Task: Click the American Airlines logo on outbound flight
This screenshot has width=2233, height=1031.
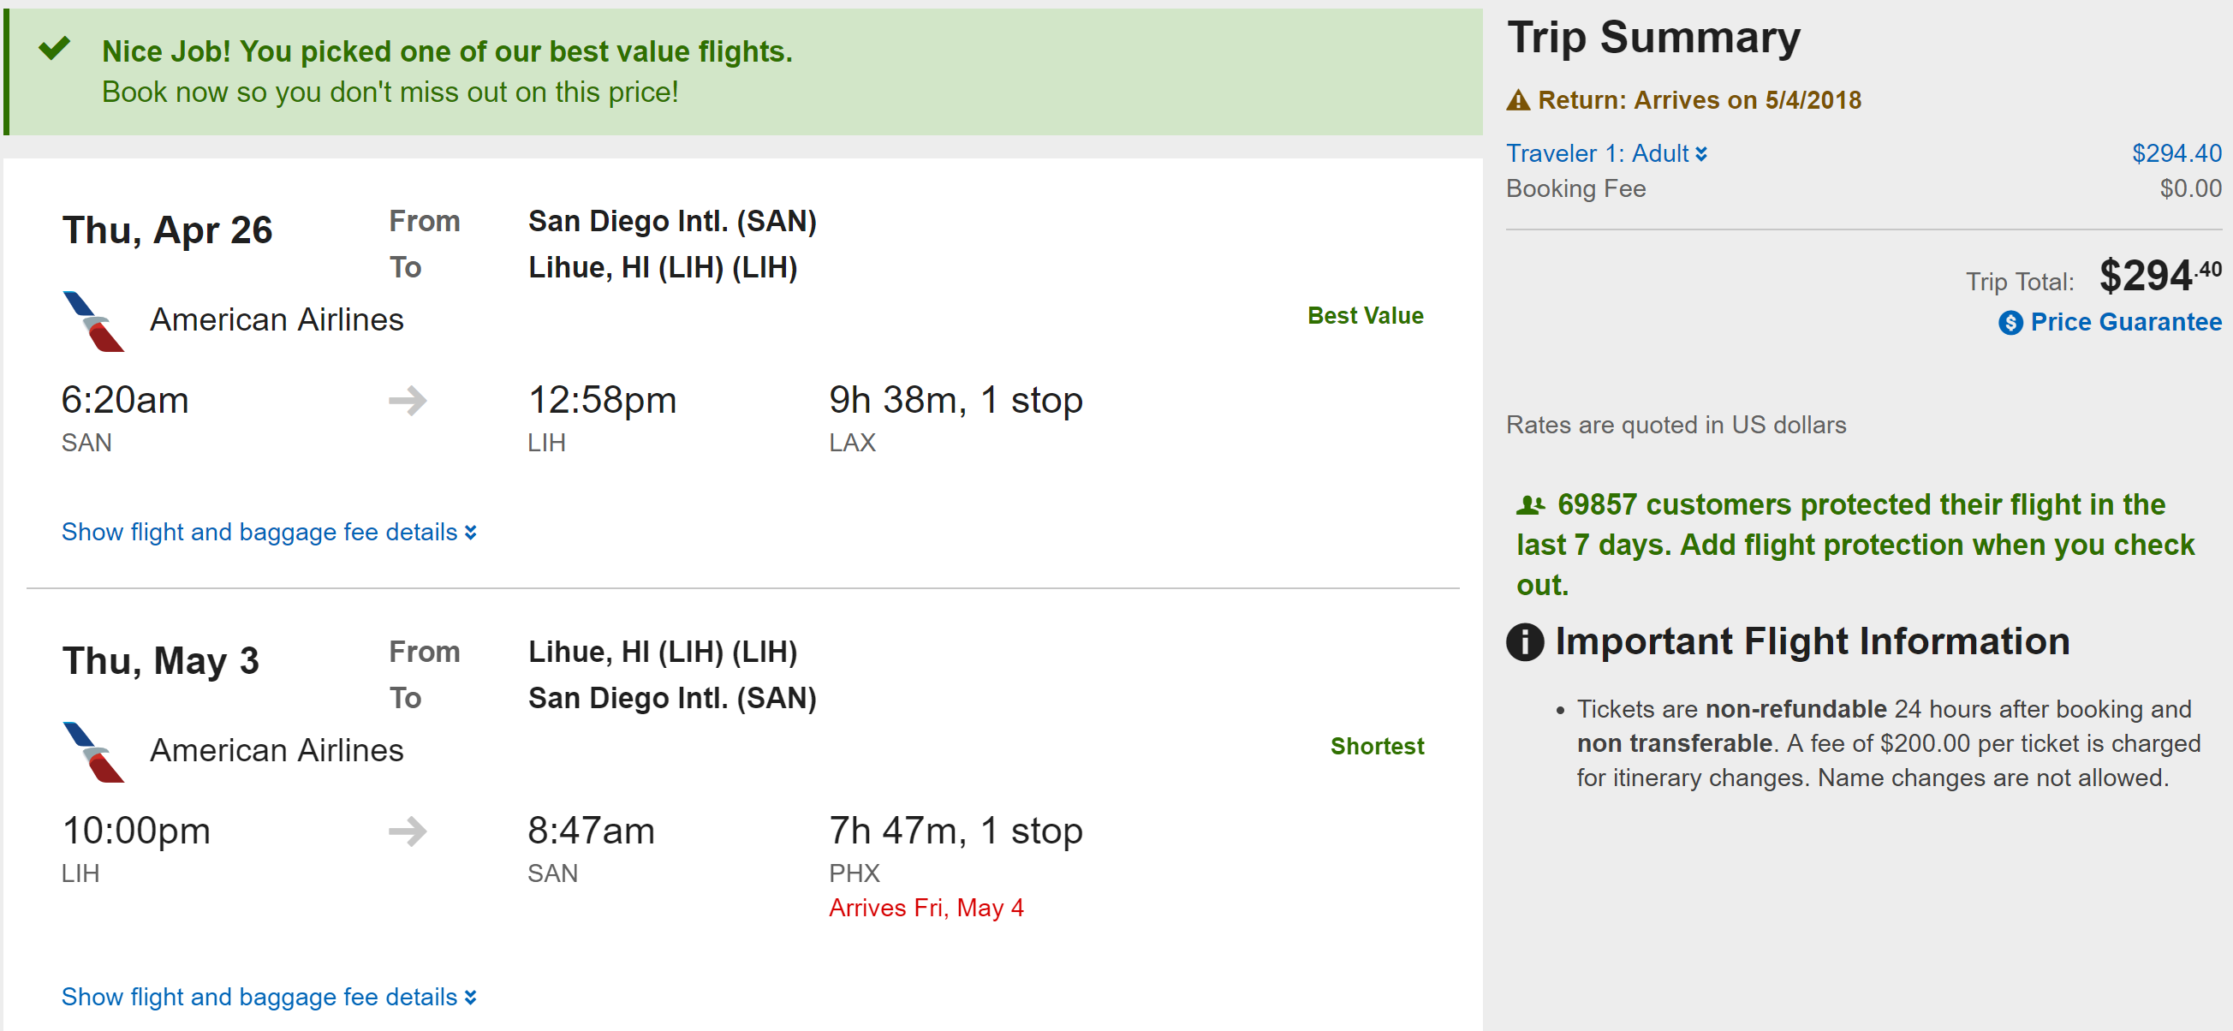Action: click(x=93, y=322)
